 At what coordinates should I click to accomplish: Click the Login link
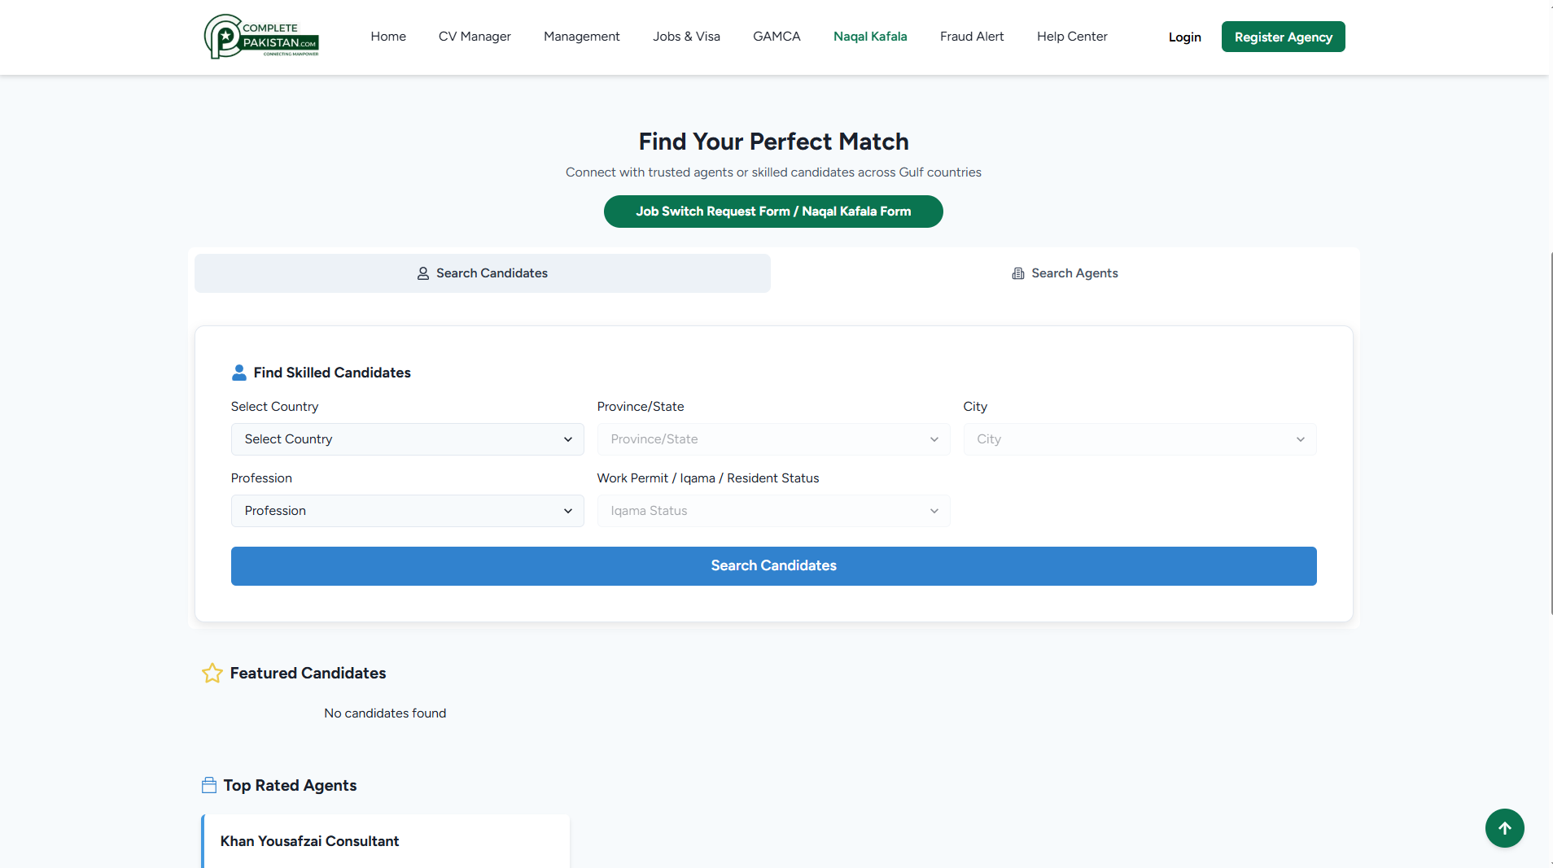coord(1184,37)
